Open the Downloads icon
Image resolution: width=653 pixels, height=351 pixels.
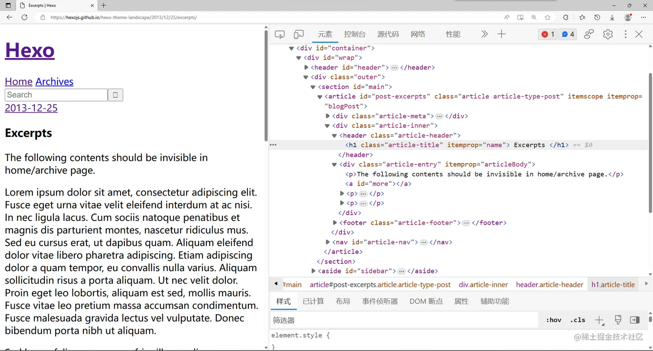[612, 17]
